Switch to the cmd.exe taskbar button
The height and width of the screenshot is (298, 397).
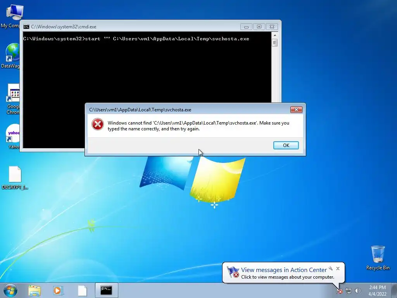(x=106, y=290)
